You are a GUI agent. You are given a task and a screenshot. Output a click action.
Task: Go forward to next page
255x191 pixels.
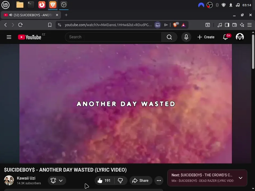click(x=13, y=25)
